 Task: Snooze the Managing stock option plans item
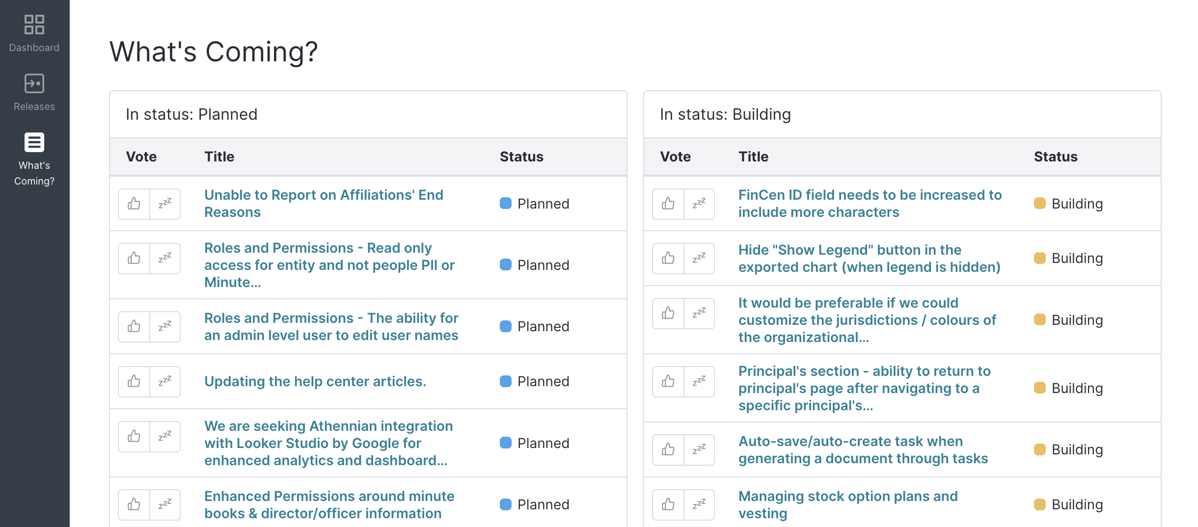[x=699, y=504]
